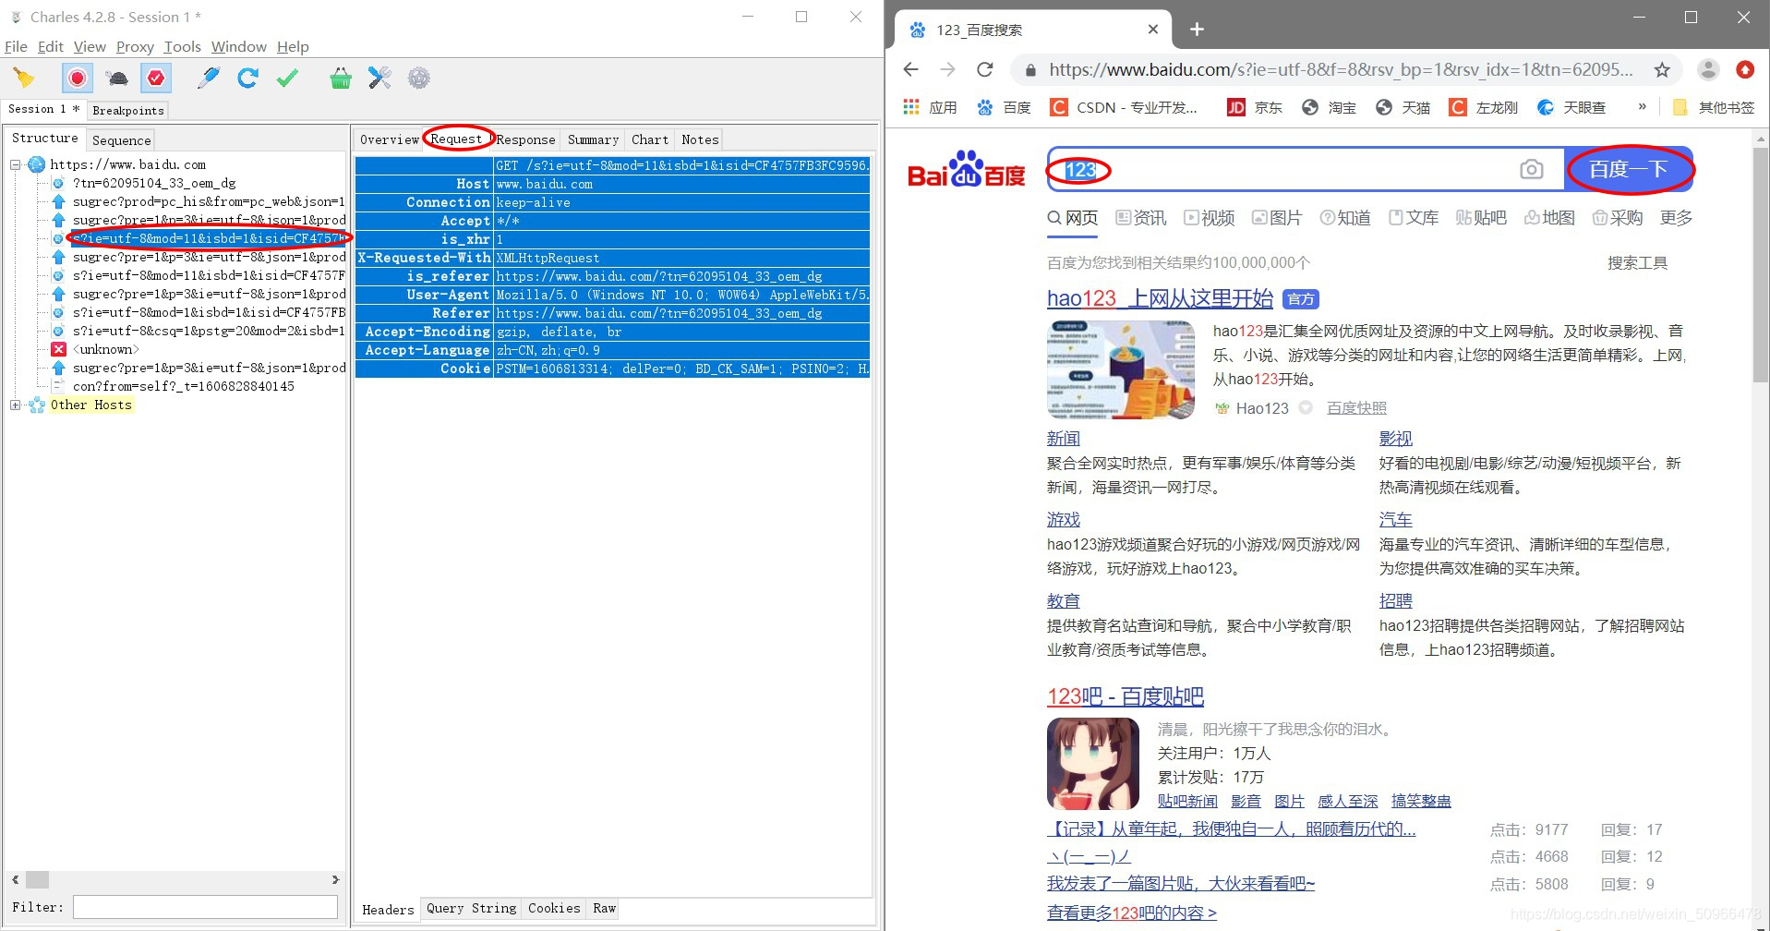1770x931 pixels.
Task: Toggle breakpoints using the stop-sign icon
Action: pyautogui.click(x=155, y=78)
